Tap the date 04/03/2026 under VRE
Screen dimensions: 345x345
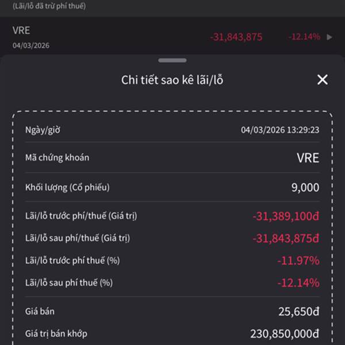31,45
